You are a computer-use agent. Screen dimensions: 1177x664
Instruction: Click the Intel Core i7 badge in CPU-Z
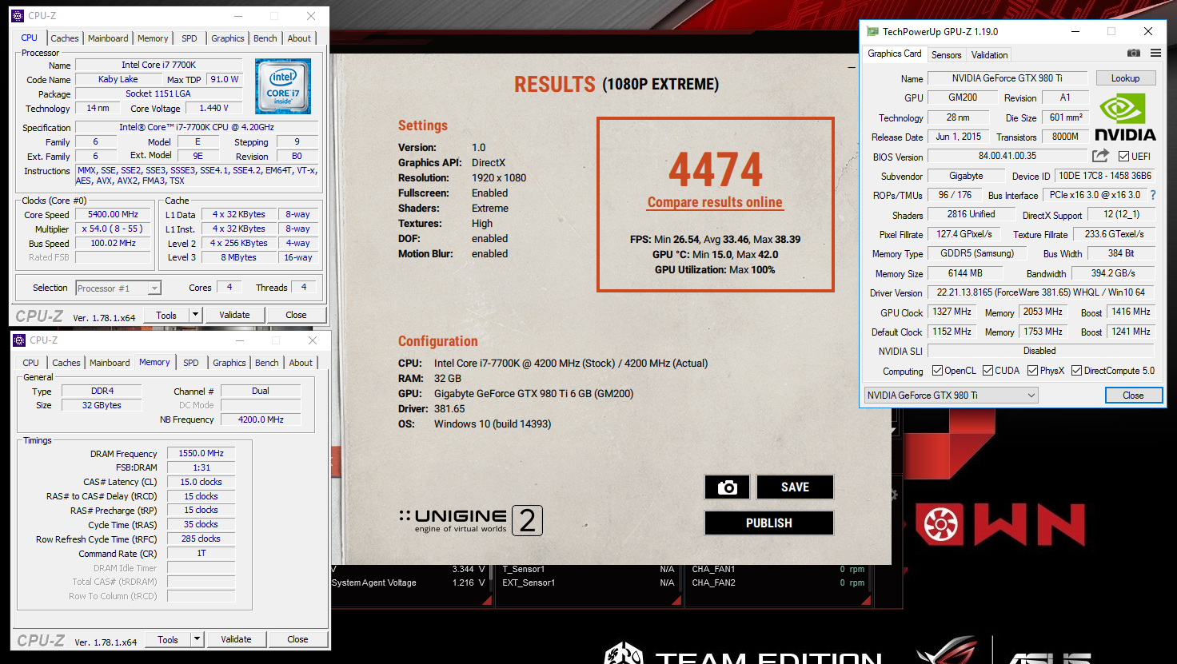tap(283, 86)
